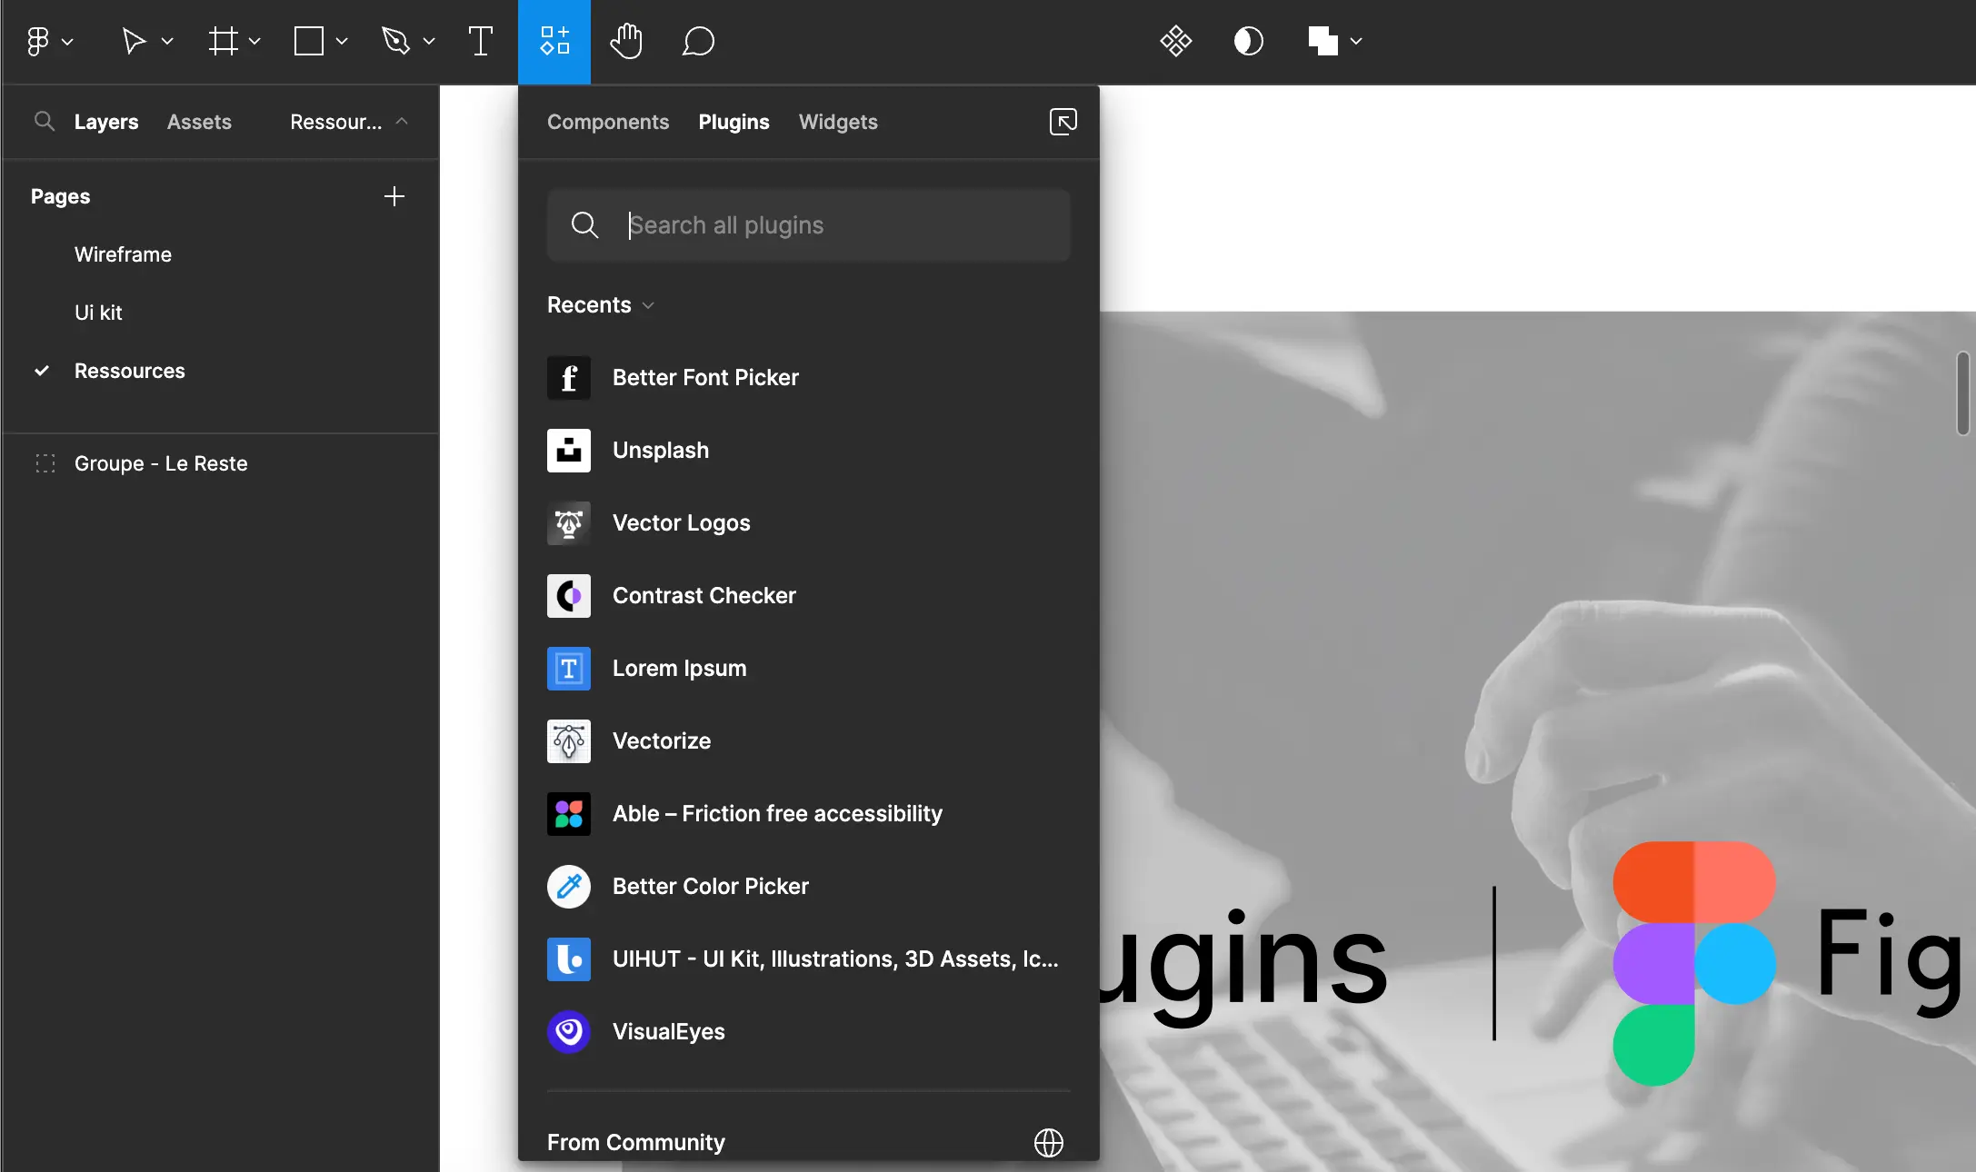Add a new page with plus
This screenshot has height=1172, width=1976.
point(394,196)
